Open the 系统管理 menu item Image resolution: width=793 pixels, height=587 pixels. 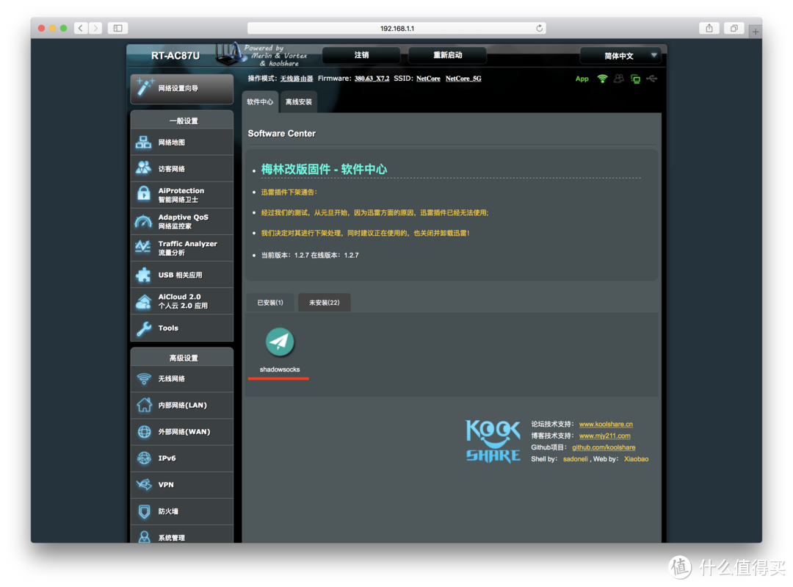point(182,534)
